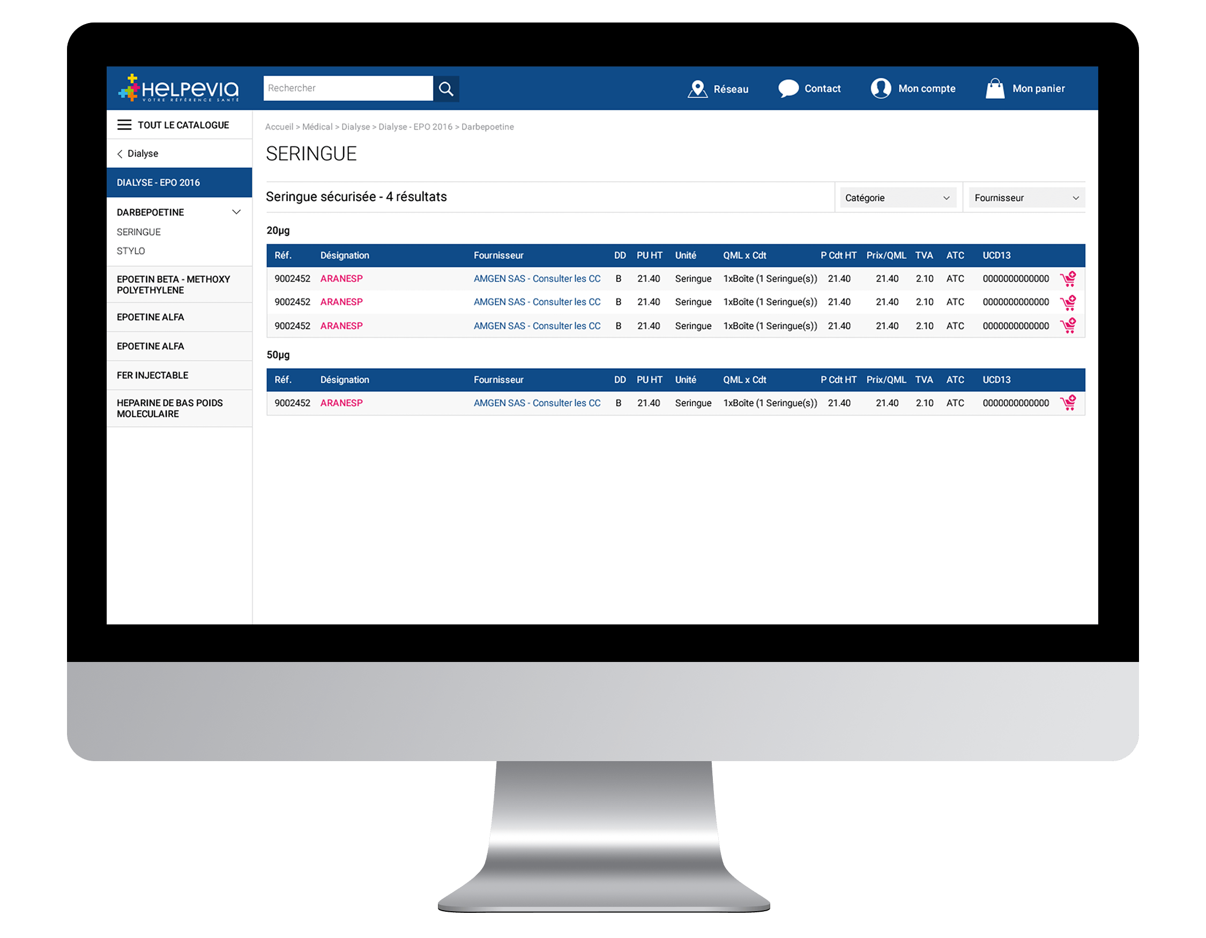The height and width of the screenshot is (938, 1206).
Task: Open the Catégorie filter dropdown
Action: [897, 198]
